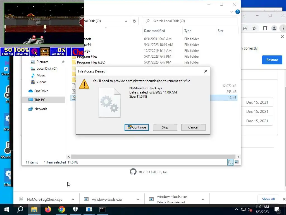Screen dimensions: 286x215
Task: Toggle Chrome side panel icon
Action: click(265, 28)
